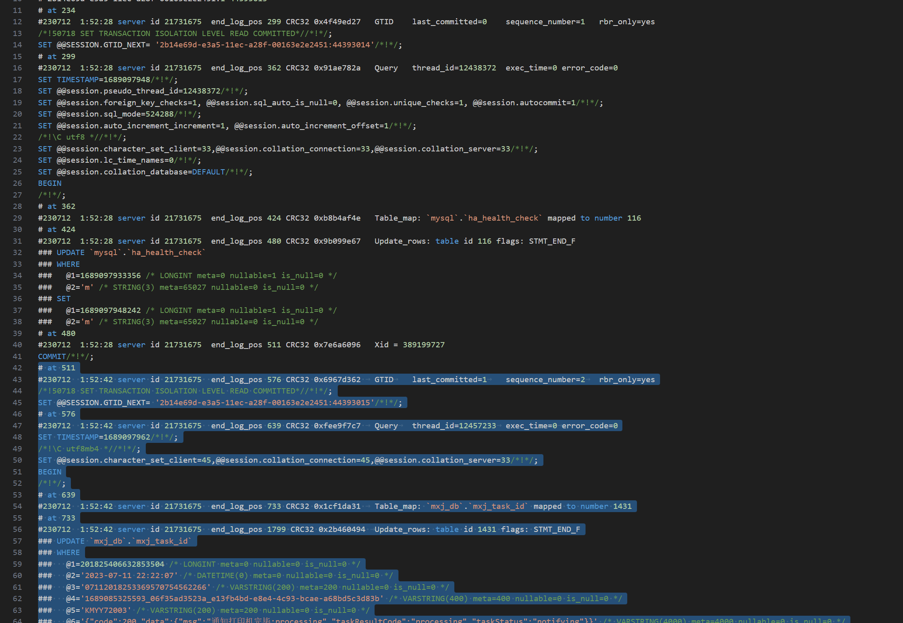The width and height of the screenshot is (903, 623).
Task: Click the '# at 639' comment line
Action: (57, 495)
